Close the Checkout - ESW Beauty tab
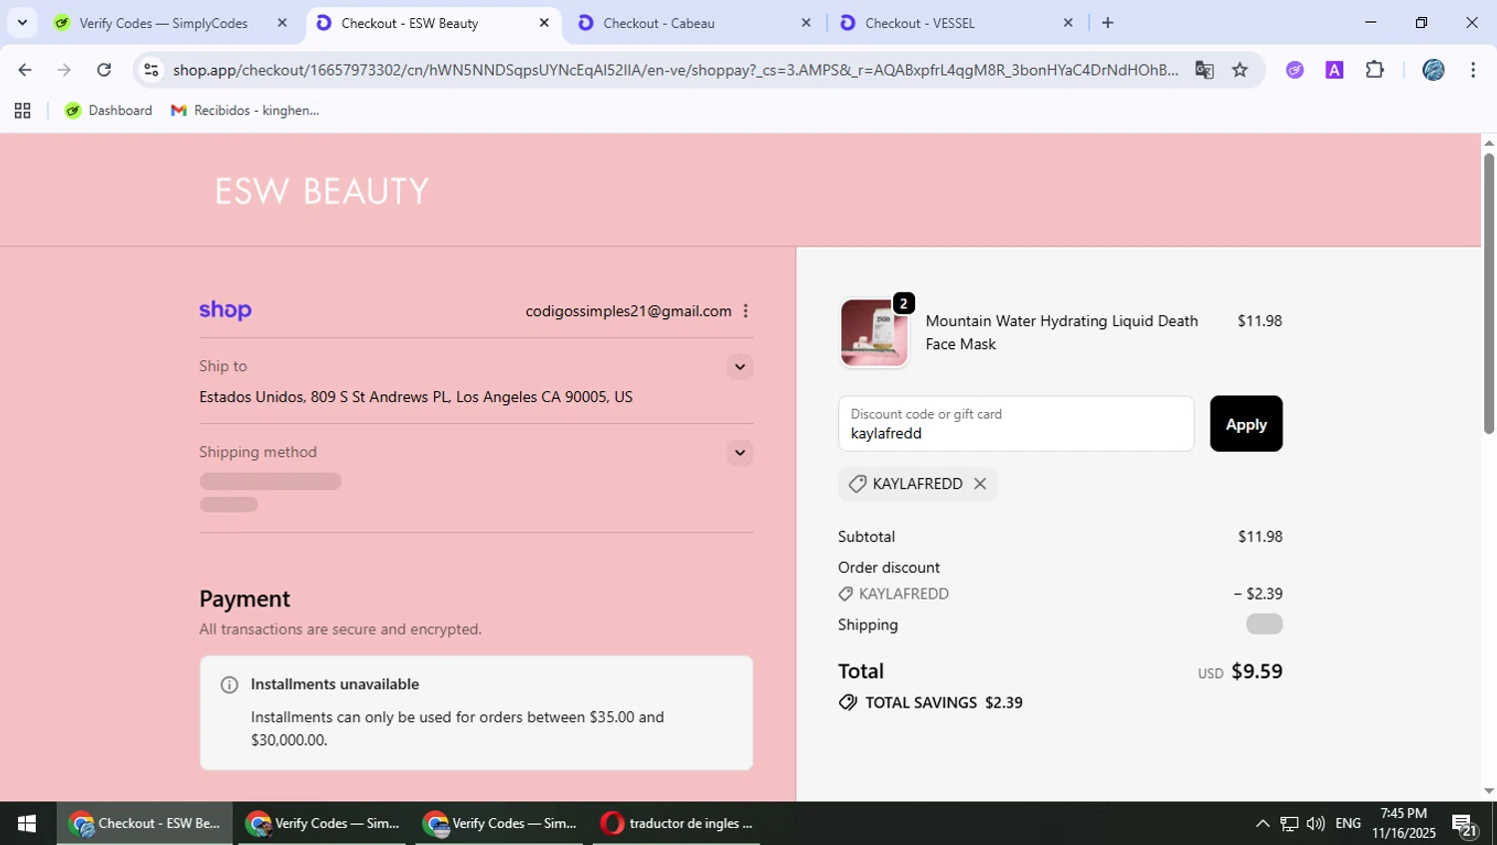Screen dimensions: 1497x845 544,23
